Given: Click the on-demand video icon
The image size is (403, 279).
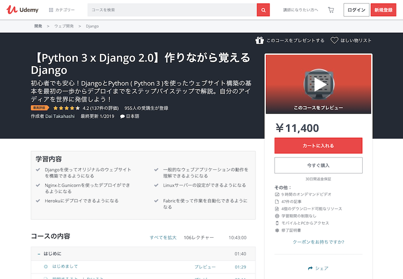Looking at the screenshot, I should click(x=277, y=195).
